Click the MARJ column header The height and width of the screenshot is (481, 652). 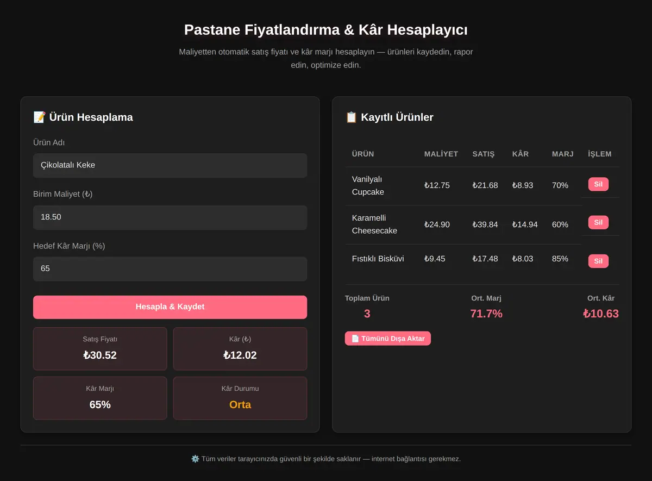click(x=563, y=154)
